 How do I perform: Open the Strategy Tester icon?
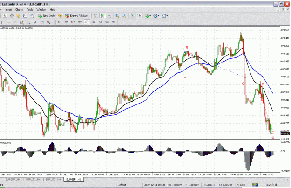[x=32, y=16]
